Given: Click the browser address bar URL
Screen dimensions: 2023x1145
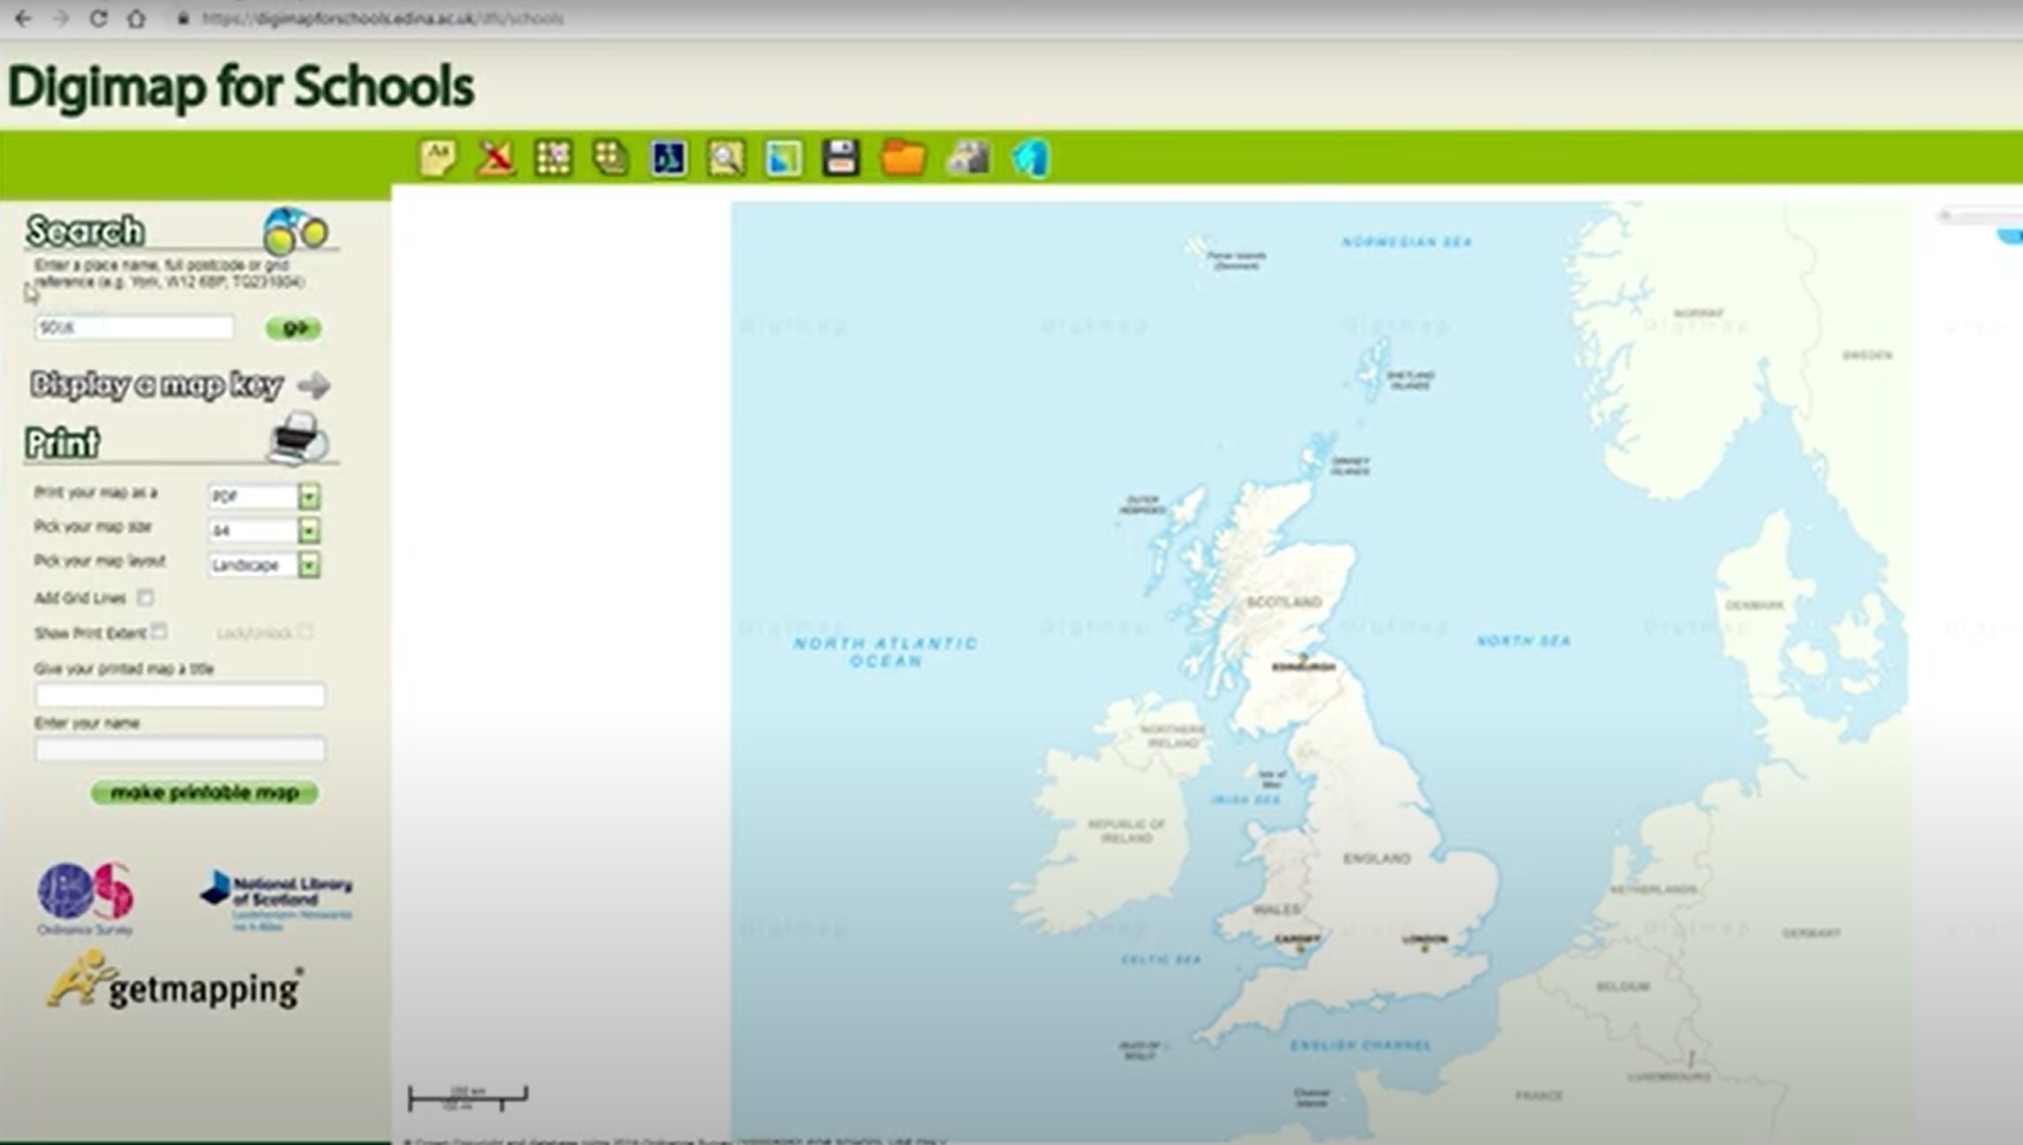Looking at the screenshot, I should [x=383, y=18].
